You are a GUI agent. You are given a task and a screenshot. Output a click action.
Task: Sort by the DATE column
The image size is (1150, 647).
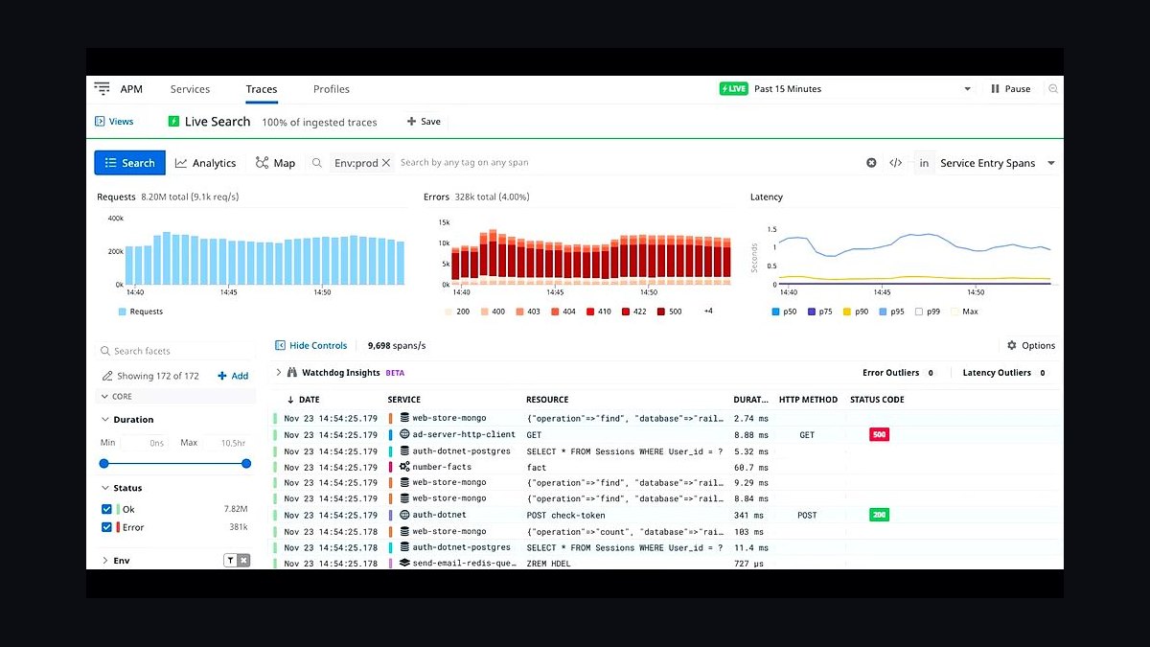(x=303, y=400)
